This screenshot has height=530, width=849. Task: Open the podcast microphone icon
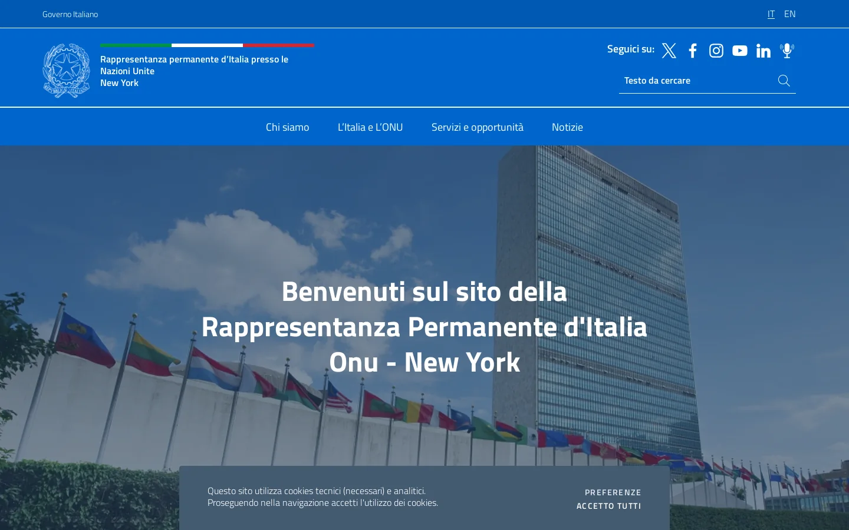(x=787, y=51)
